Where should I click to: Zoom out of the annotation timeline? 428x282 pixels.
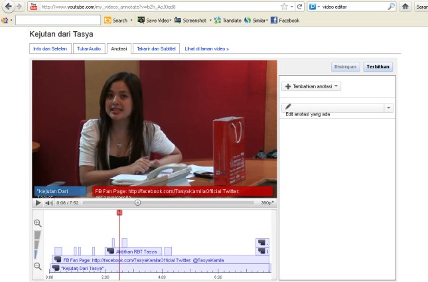pyautogui.click(x=38, y=265)
